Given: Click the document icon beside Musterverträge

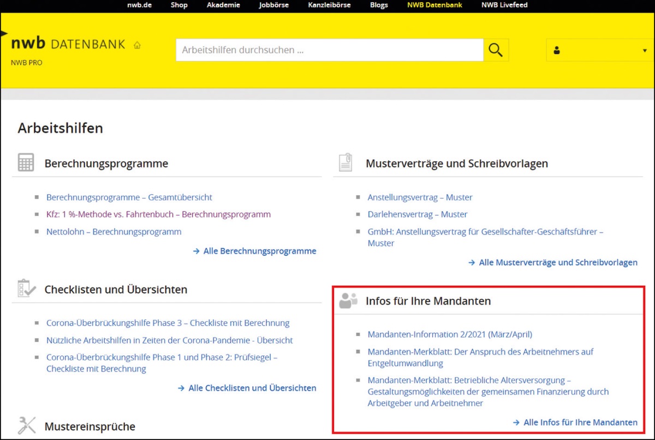Looking at the screenshot, I should (x=346, y=163).
